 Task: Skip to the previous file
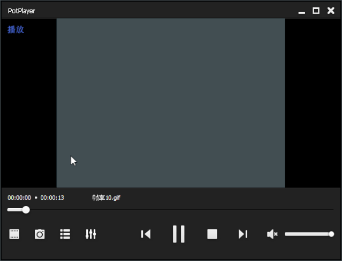146,234
